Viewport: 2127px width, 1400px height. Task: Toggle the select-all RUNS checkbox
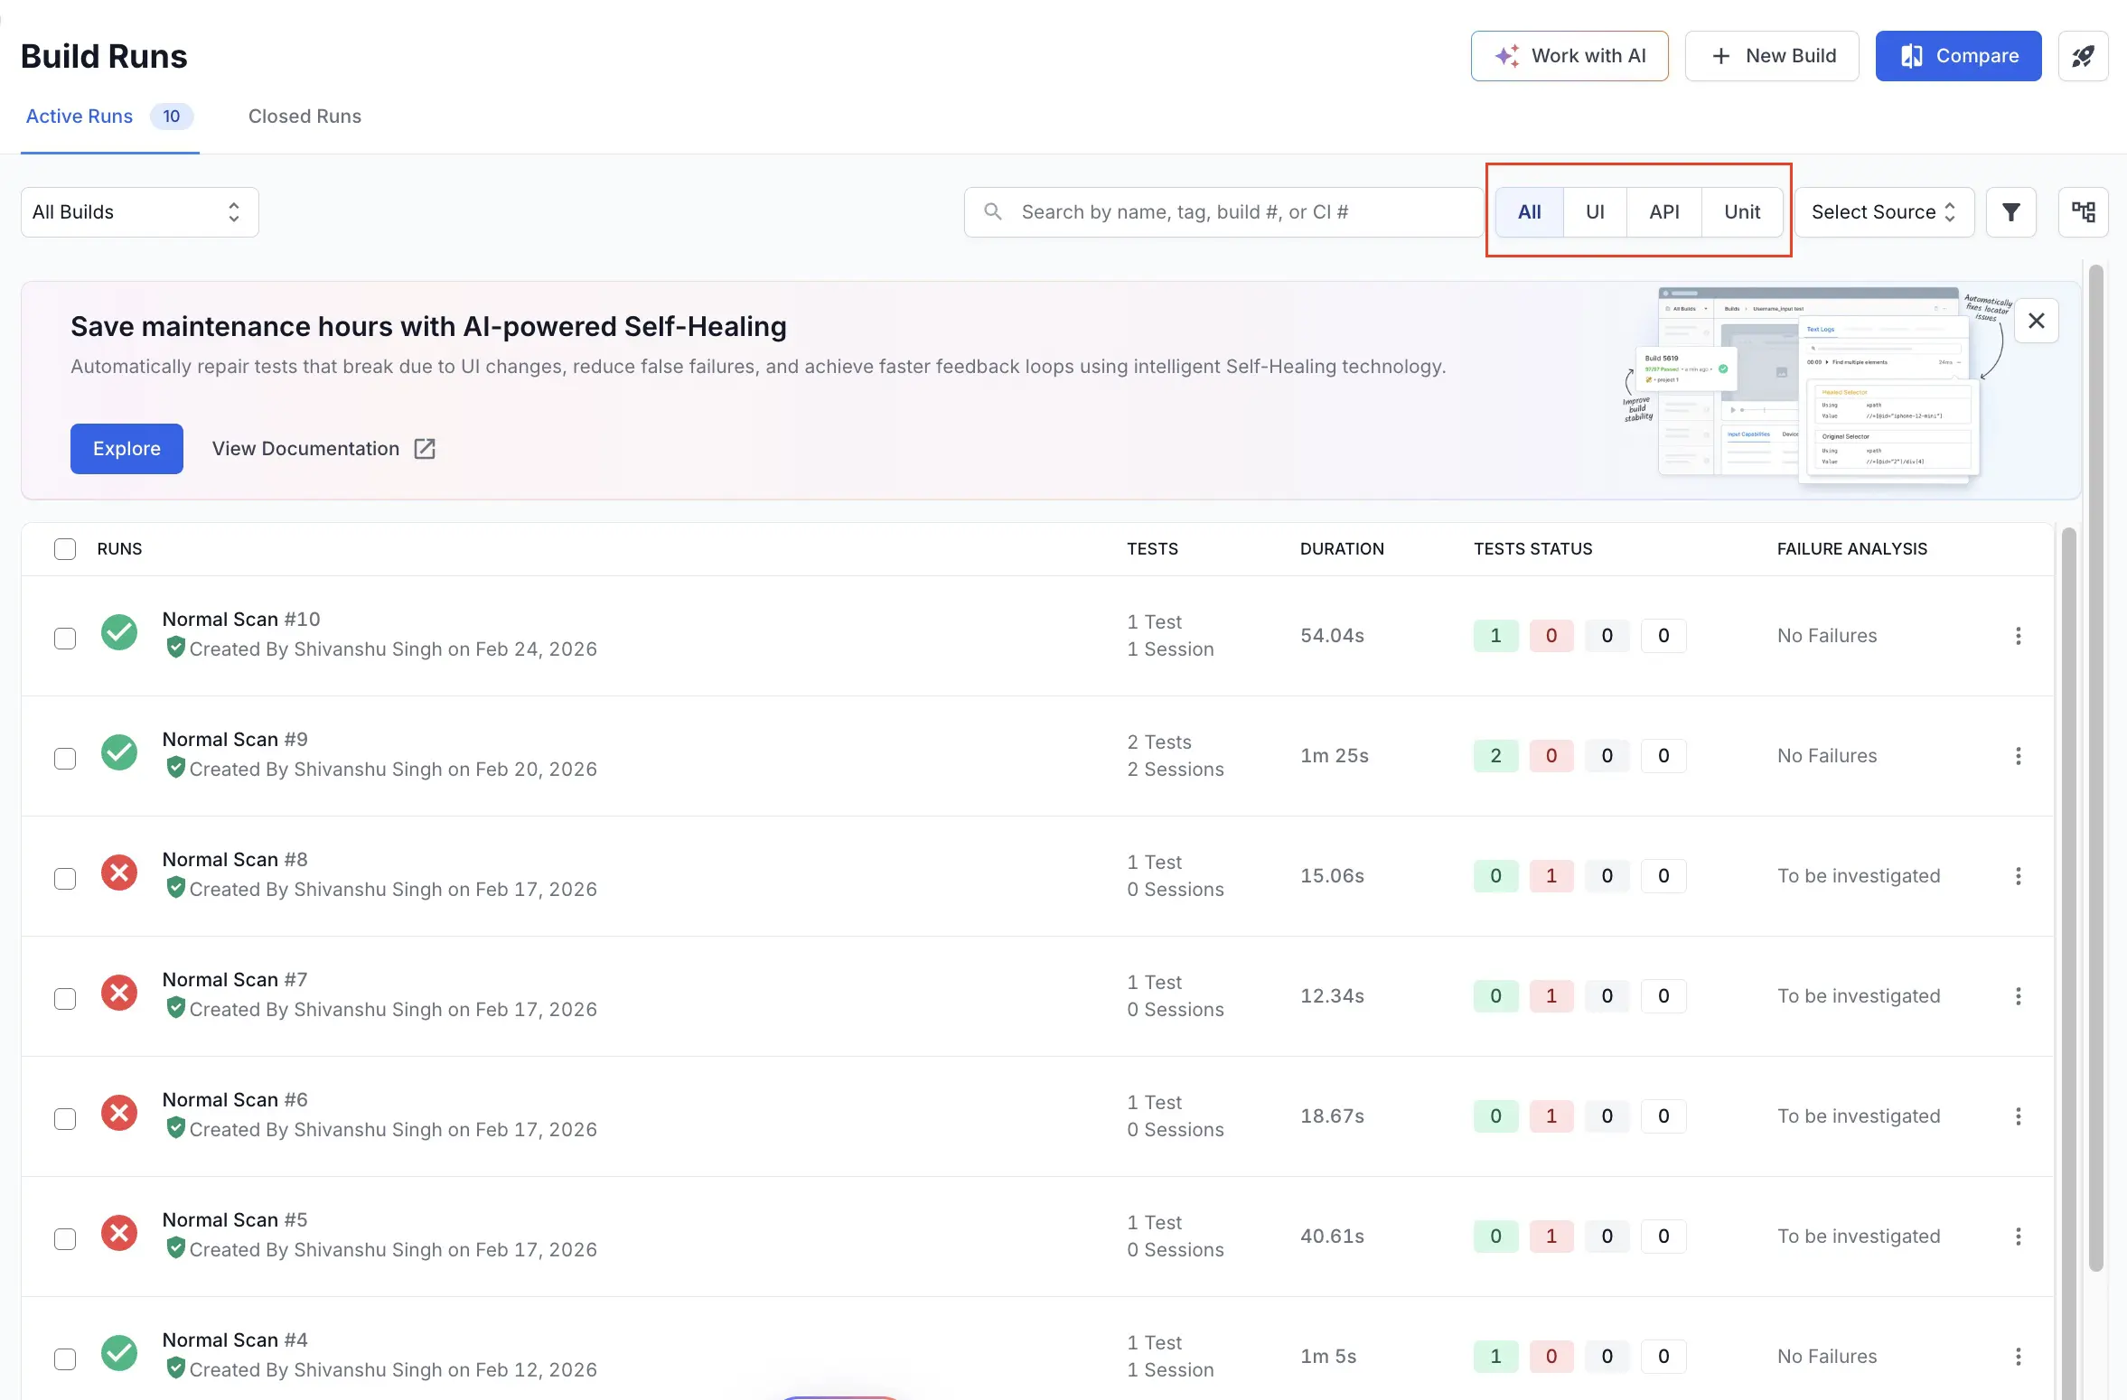coord(65,549)
